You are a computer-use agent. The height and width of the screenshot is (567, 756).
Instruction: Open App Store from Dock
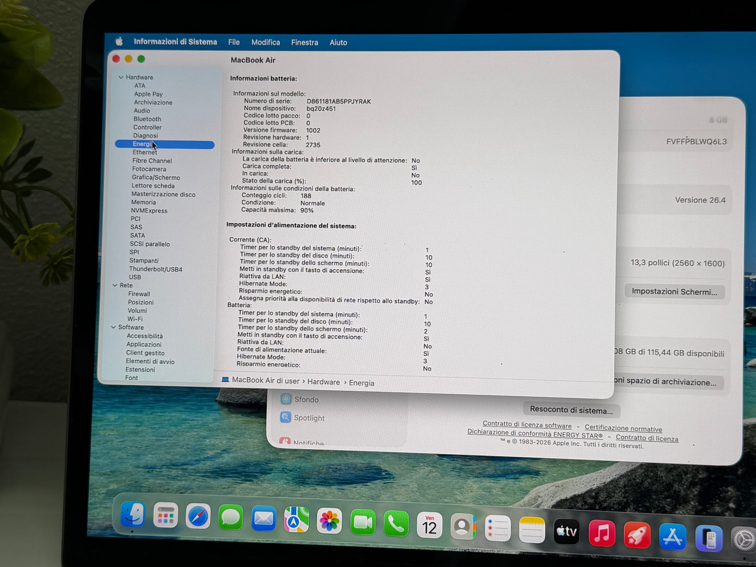(x=672, y=537)
